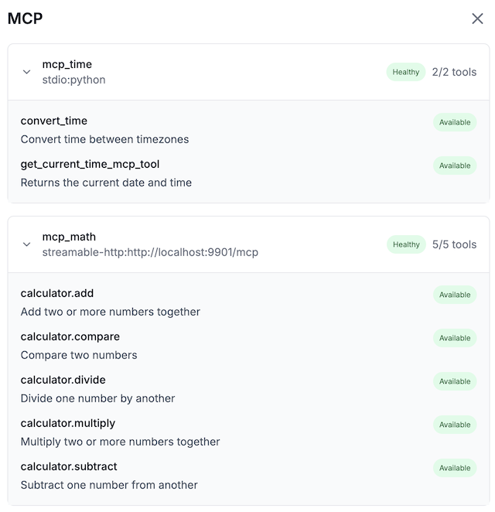495x512 pixels.
Task: Click the mcp_math Healthy status badge
Action: (406, 244)
